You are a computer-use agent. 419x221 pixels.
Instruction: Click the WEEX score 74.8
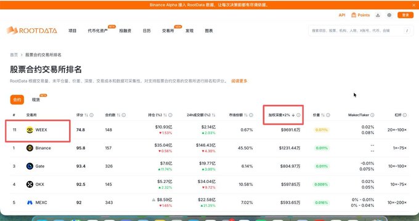click(81, 130)
